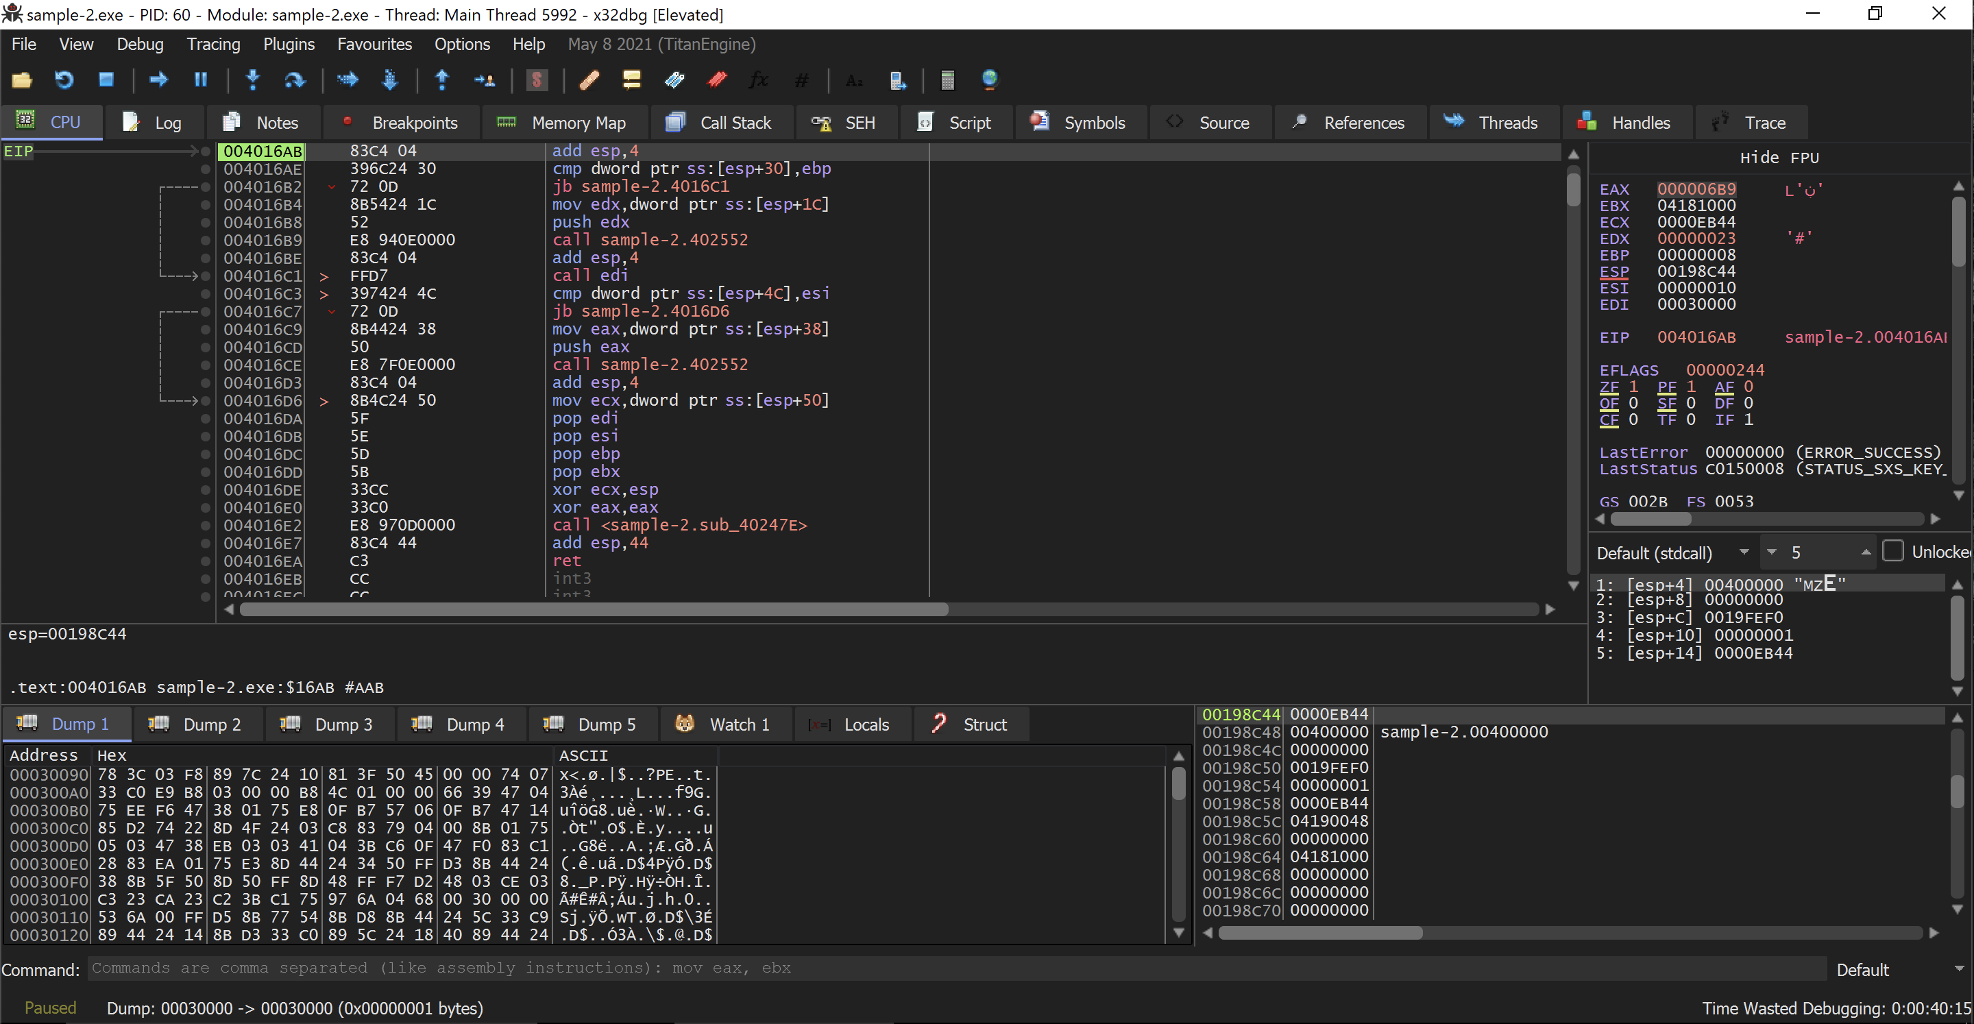Click the Open file folder icon

21,80
